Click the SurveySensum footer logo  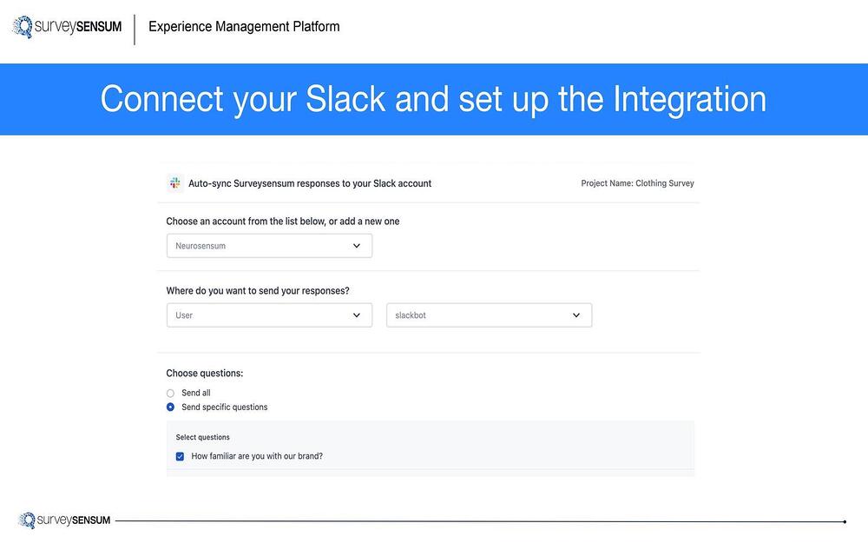click(64, 520)
